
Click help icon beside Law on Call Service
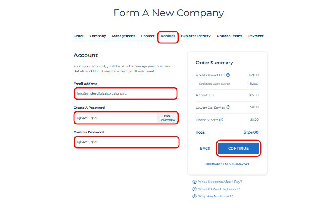point(228,107)
